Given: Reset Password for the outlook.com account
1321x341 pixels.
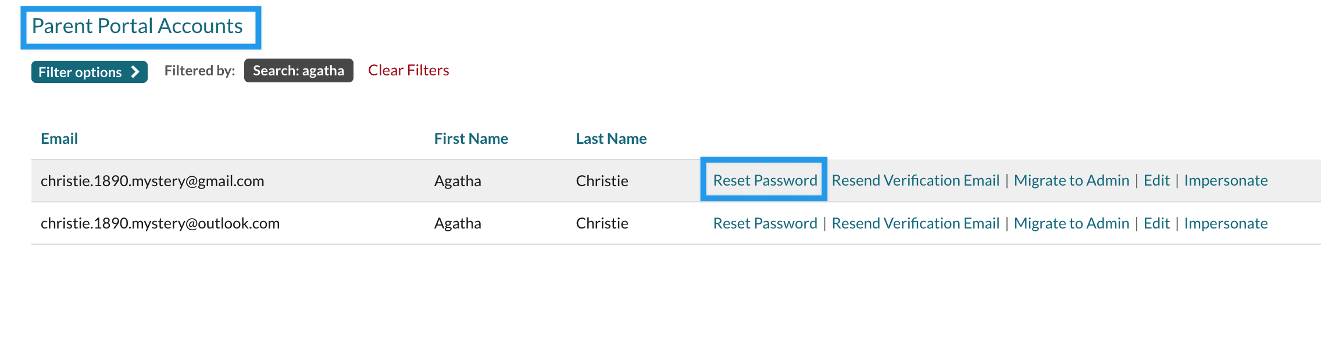Looking at the screenshot, I should [765, 223].
